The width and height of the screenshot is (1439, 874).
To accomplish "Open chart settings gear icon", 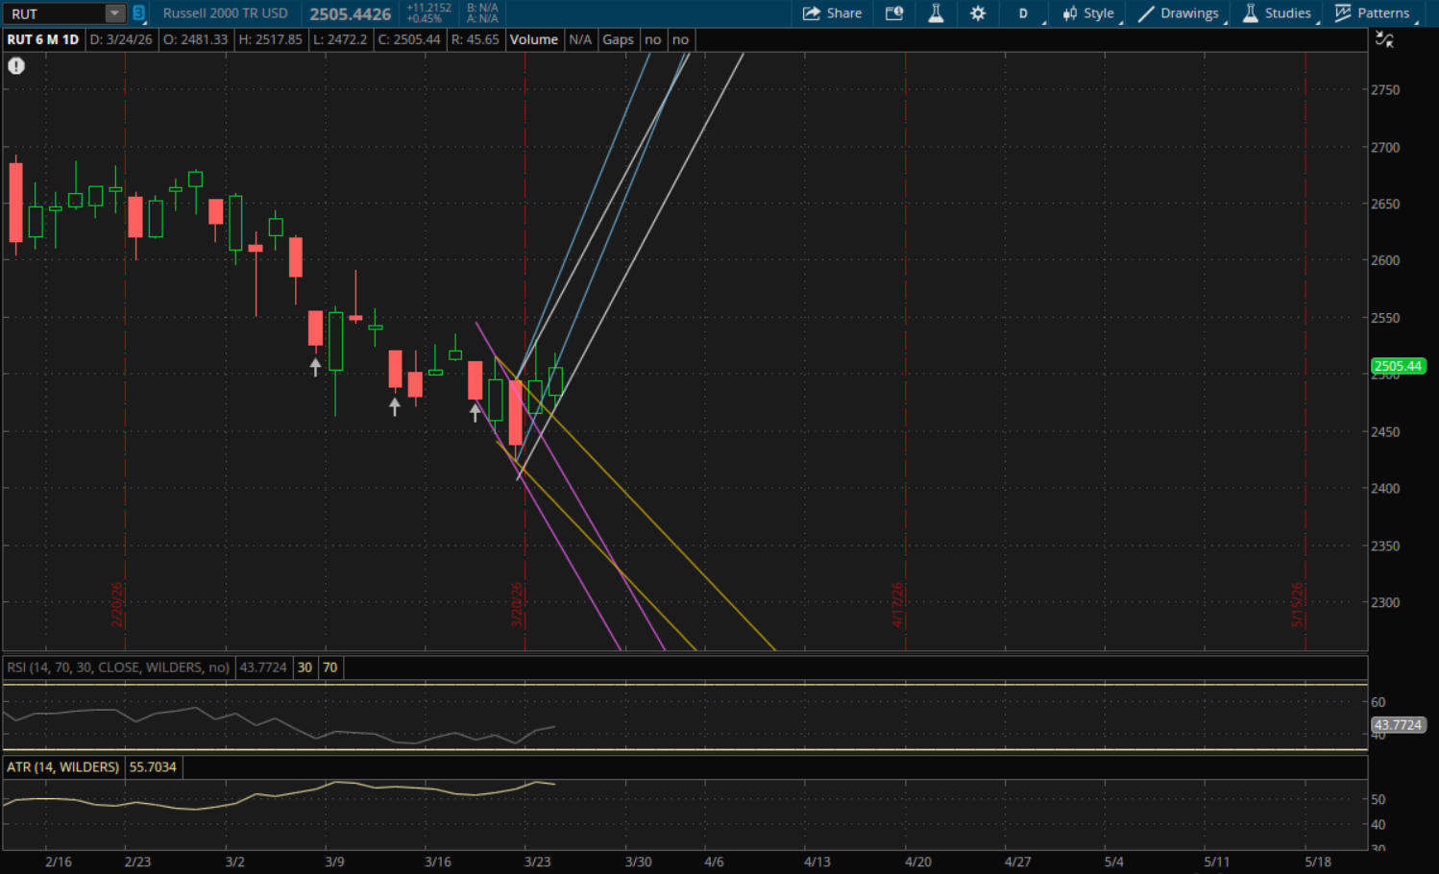I will pyautogui.click(x=978, y=13).
